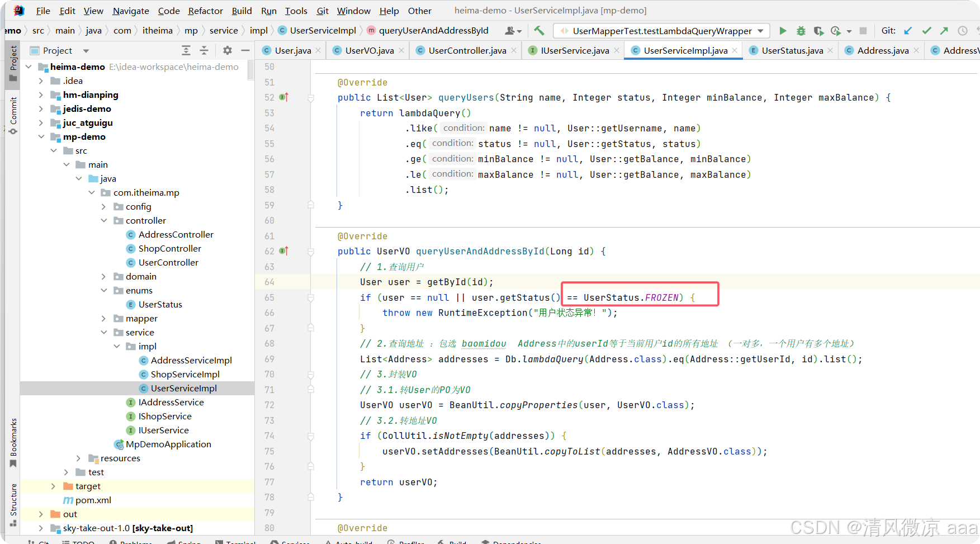Viewport: 980px width, 544px height.
Task: Hide the Project panel with minus icon
Action: (x=245, y=50)
